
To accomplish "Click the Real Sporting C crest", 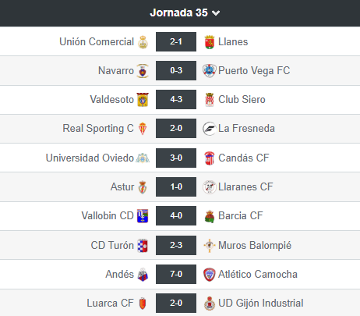I will click(x=143, y=129).
